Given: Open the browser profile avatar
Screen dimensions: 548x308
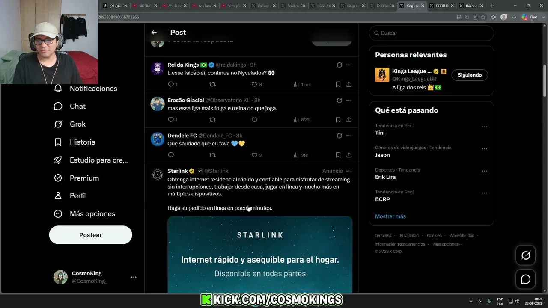Looking at the screenshot, I should [504, 17].
